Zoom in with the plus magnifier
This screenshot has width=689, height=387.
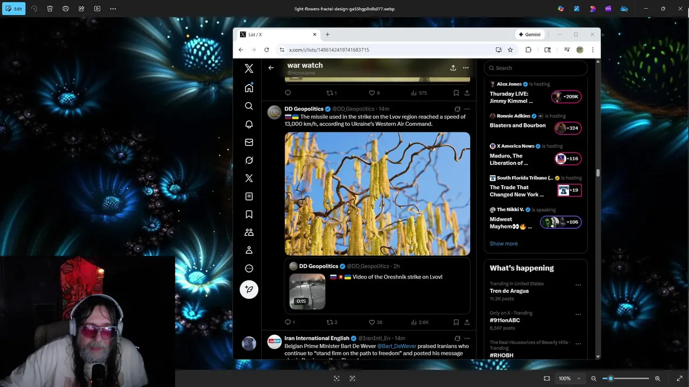tap(658, 378)
